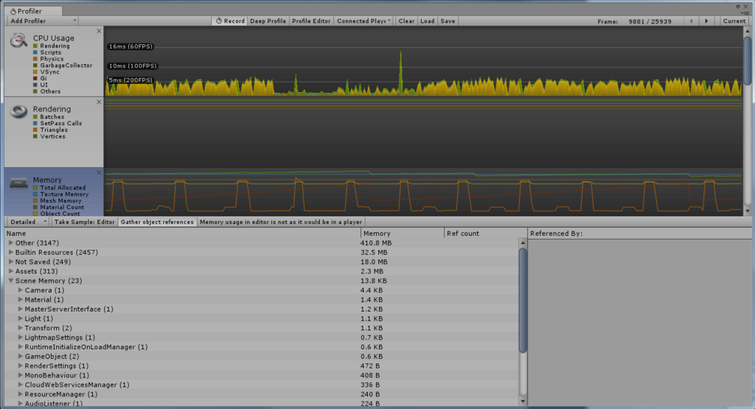Toggle Rendering color swatch in CPU Usage
This screenshot has width=755, height=409.
coord(35,46)
